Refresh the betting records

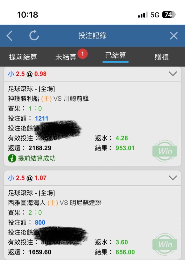point(34,35)
